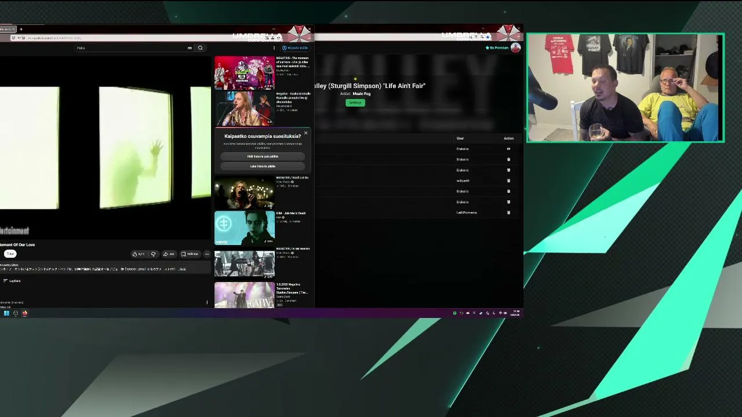
Task: Click the Go Premium link
Action: coord(497,48)
